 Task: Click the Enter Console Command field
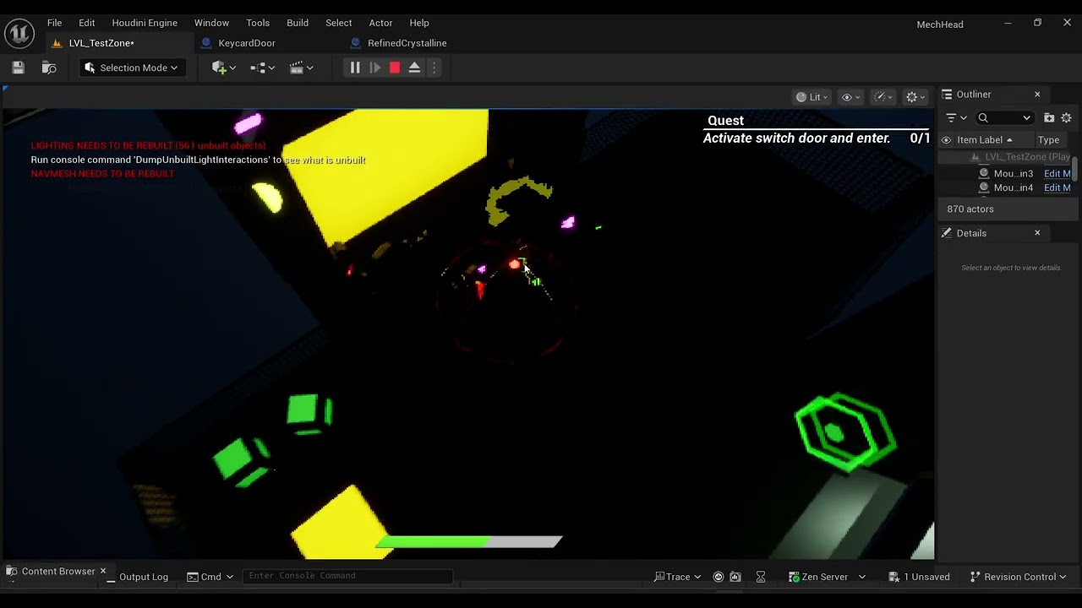click(x=347, y=576)
